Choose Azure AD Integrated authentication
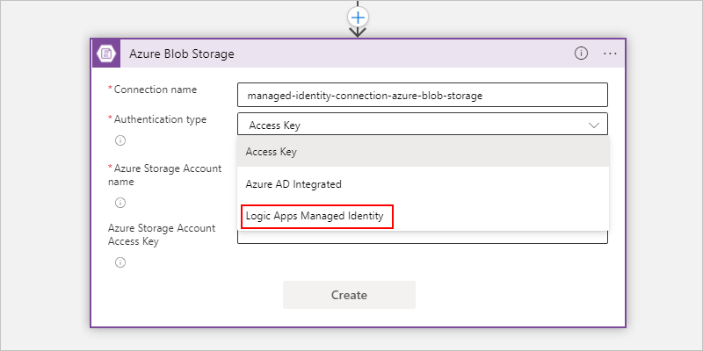Screen dimensions: 703x351 point(423,184)
